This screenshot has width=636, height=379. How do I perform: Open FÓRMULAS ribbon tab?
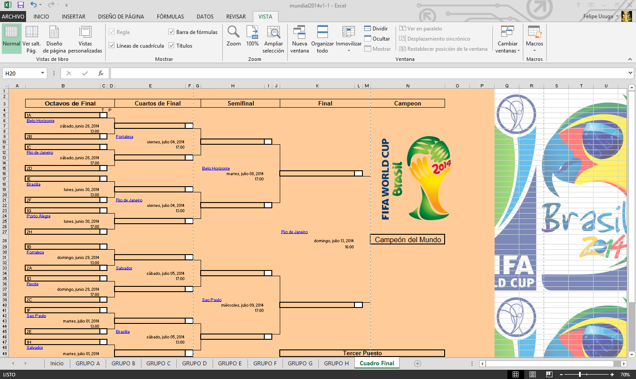[x=171, y=16]
